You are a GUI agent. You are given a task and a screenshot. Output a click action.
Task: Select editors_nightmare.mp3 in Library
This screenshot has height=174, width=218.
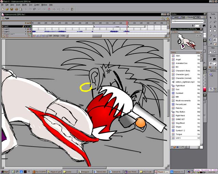[185, 82]
